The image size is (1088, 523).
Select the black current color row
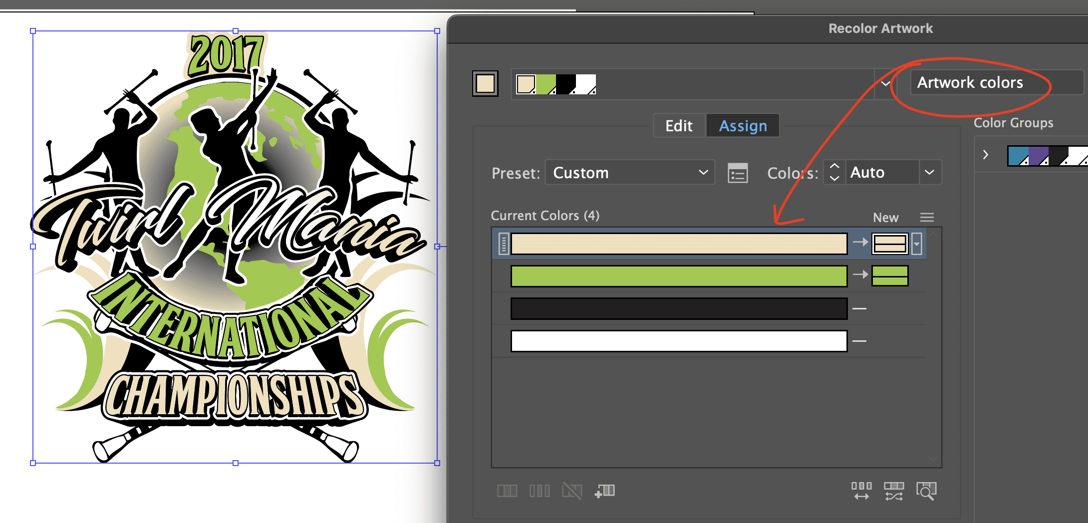pyautogui.click(x=679, y=309)
